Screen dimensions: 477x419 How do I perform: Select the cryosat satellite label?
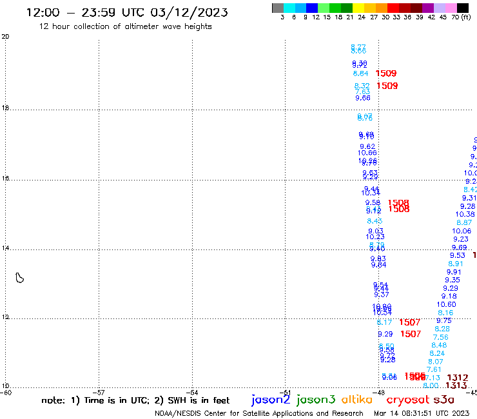[x=407, y=400]
